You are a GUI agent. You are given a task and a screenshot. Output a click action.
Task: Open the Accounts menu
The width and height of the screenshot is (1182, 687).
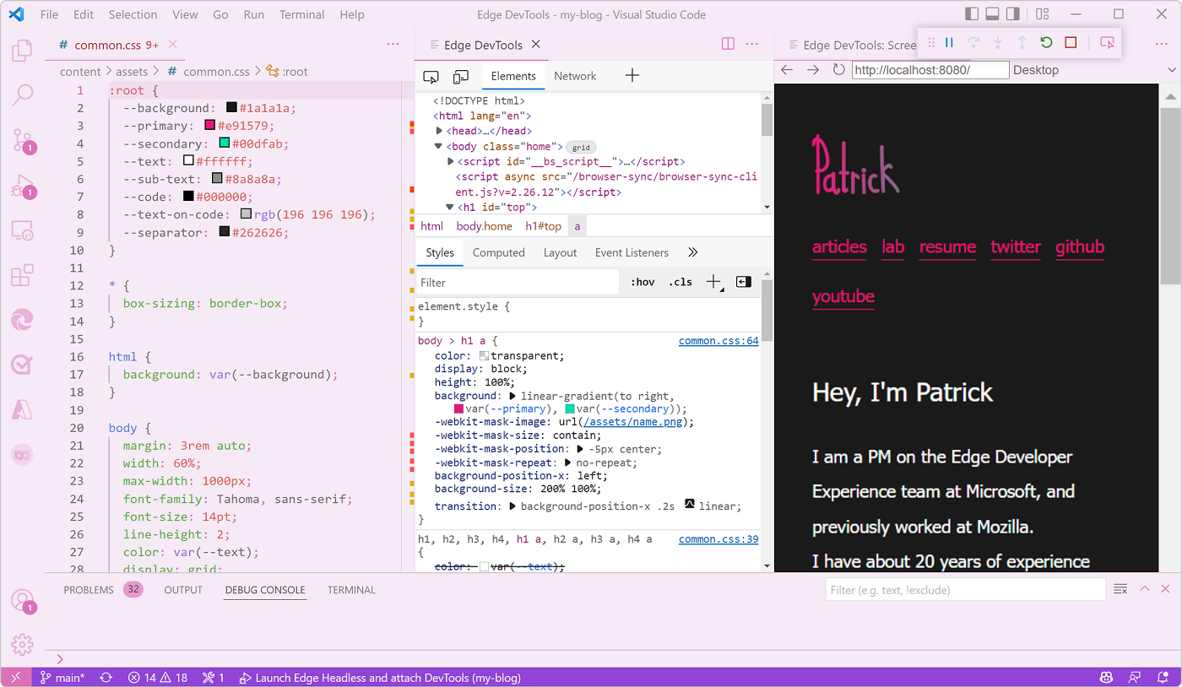point(22,601)
